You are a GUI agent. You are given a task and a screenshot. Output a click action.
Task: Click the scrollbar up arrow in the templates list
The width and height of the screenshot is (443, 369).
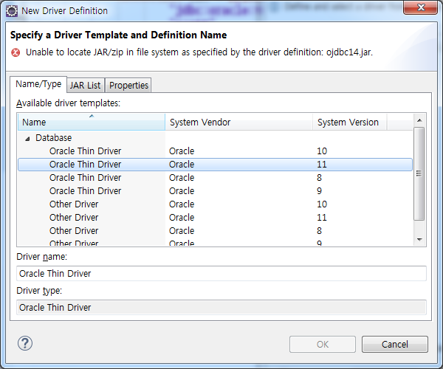(419, 120)
